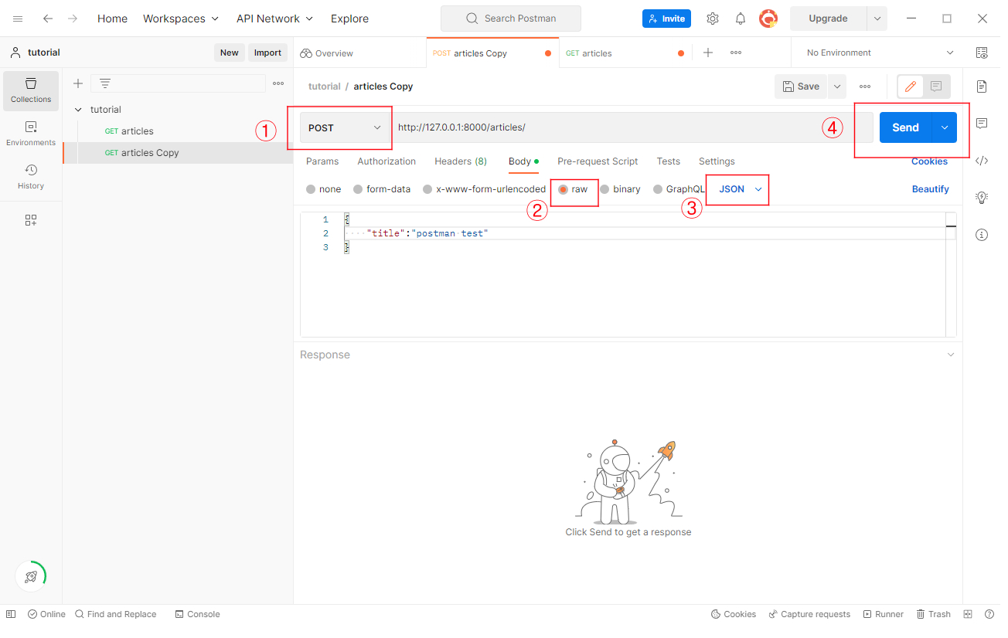The width and height of the screenshot is (1008, 638).
Task: Open the Cookies link under Send
Action: click(x=929, y=161)
